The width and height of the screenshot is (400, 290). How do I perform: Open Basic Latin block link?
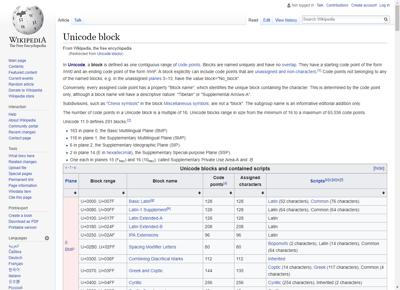pyautogui.click(x=140, y=201)
